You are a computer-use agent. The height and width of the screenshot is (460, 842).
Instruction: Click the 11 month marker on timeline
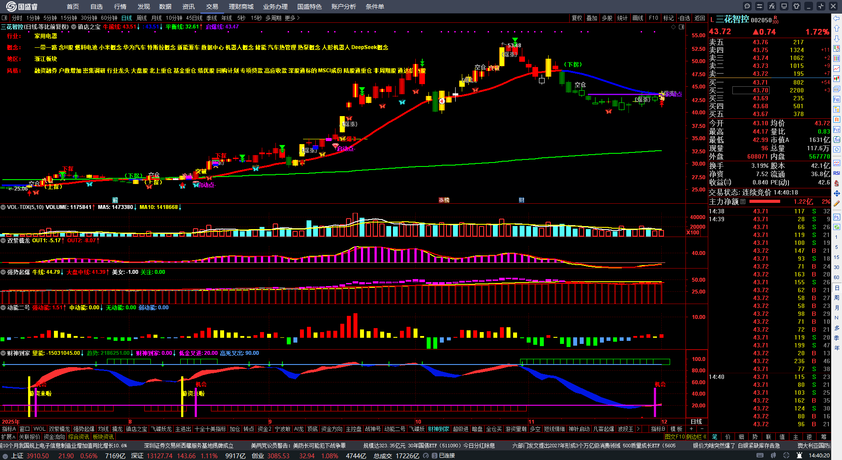(531, 421)
